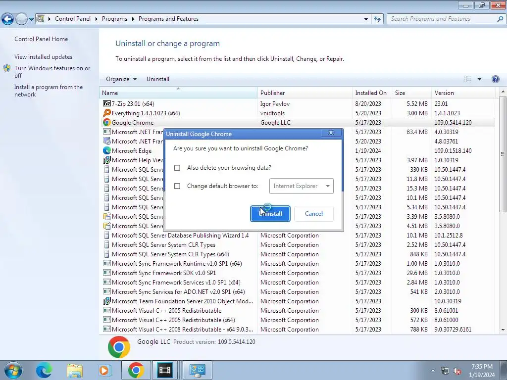Expand the arrow after Control Panel breadcrumb

click(x=97, y=19)
